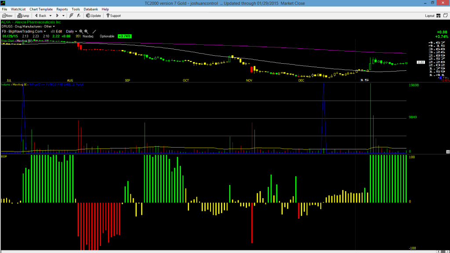
Task: Expand the Drug Manufacturers industry dropdown
Action: [x=54, y=26]
